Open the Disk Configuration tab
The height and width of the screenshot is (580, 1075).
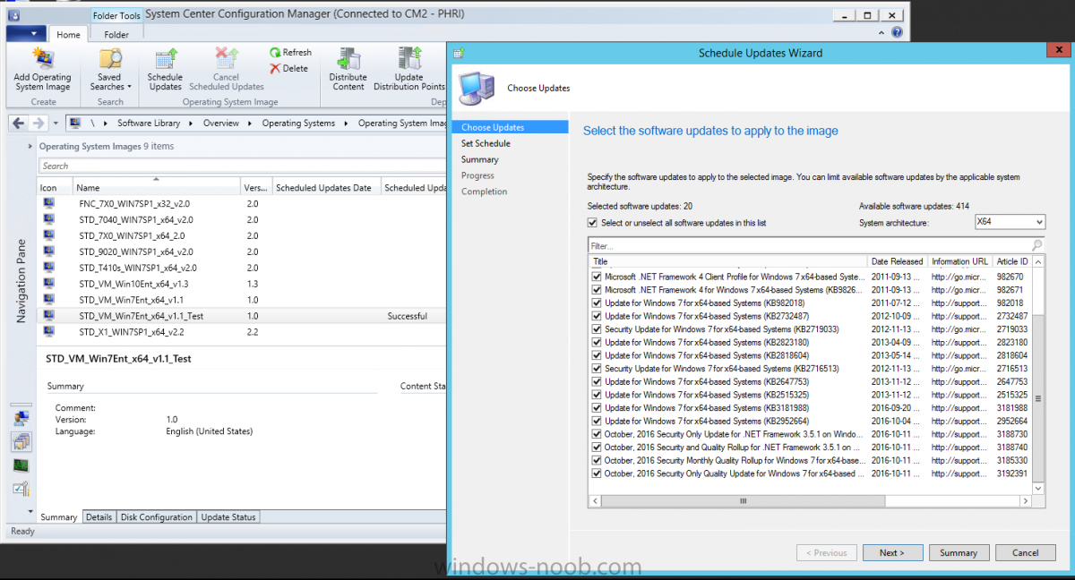[157, 517]
